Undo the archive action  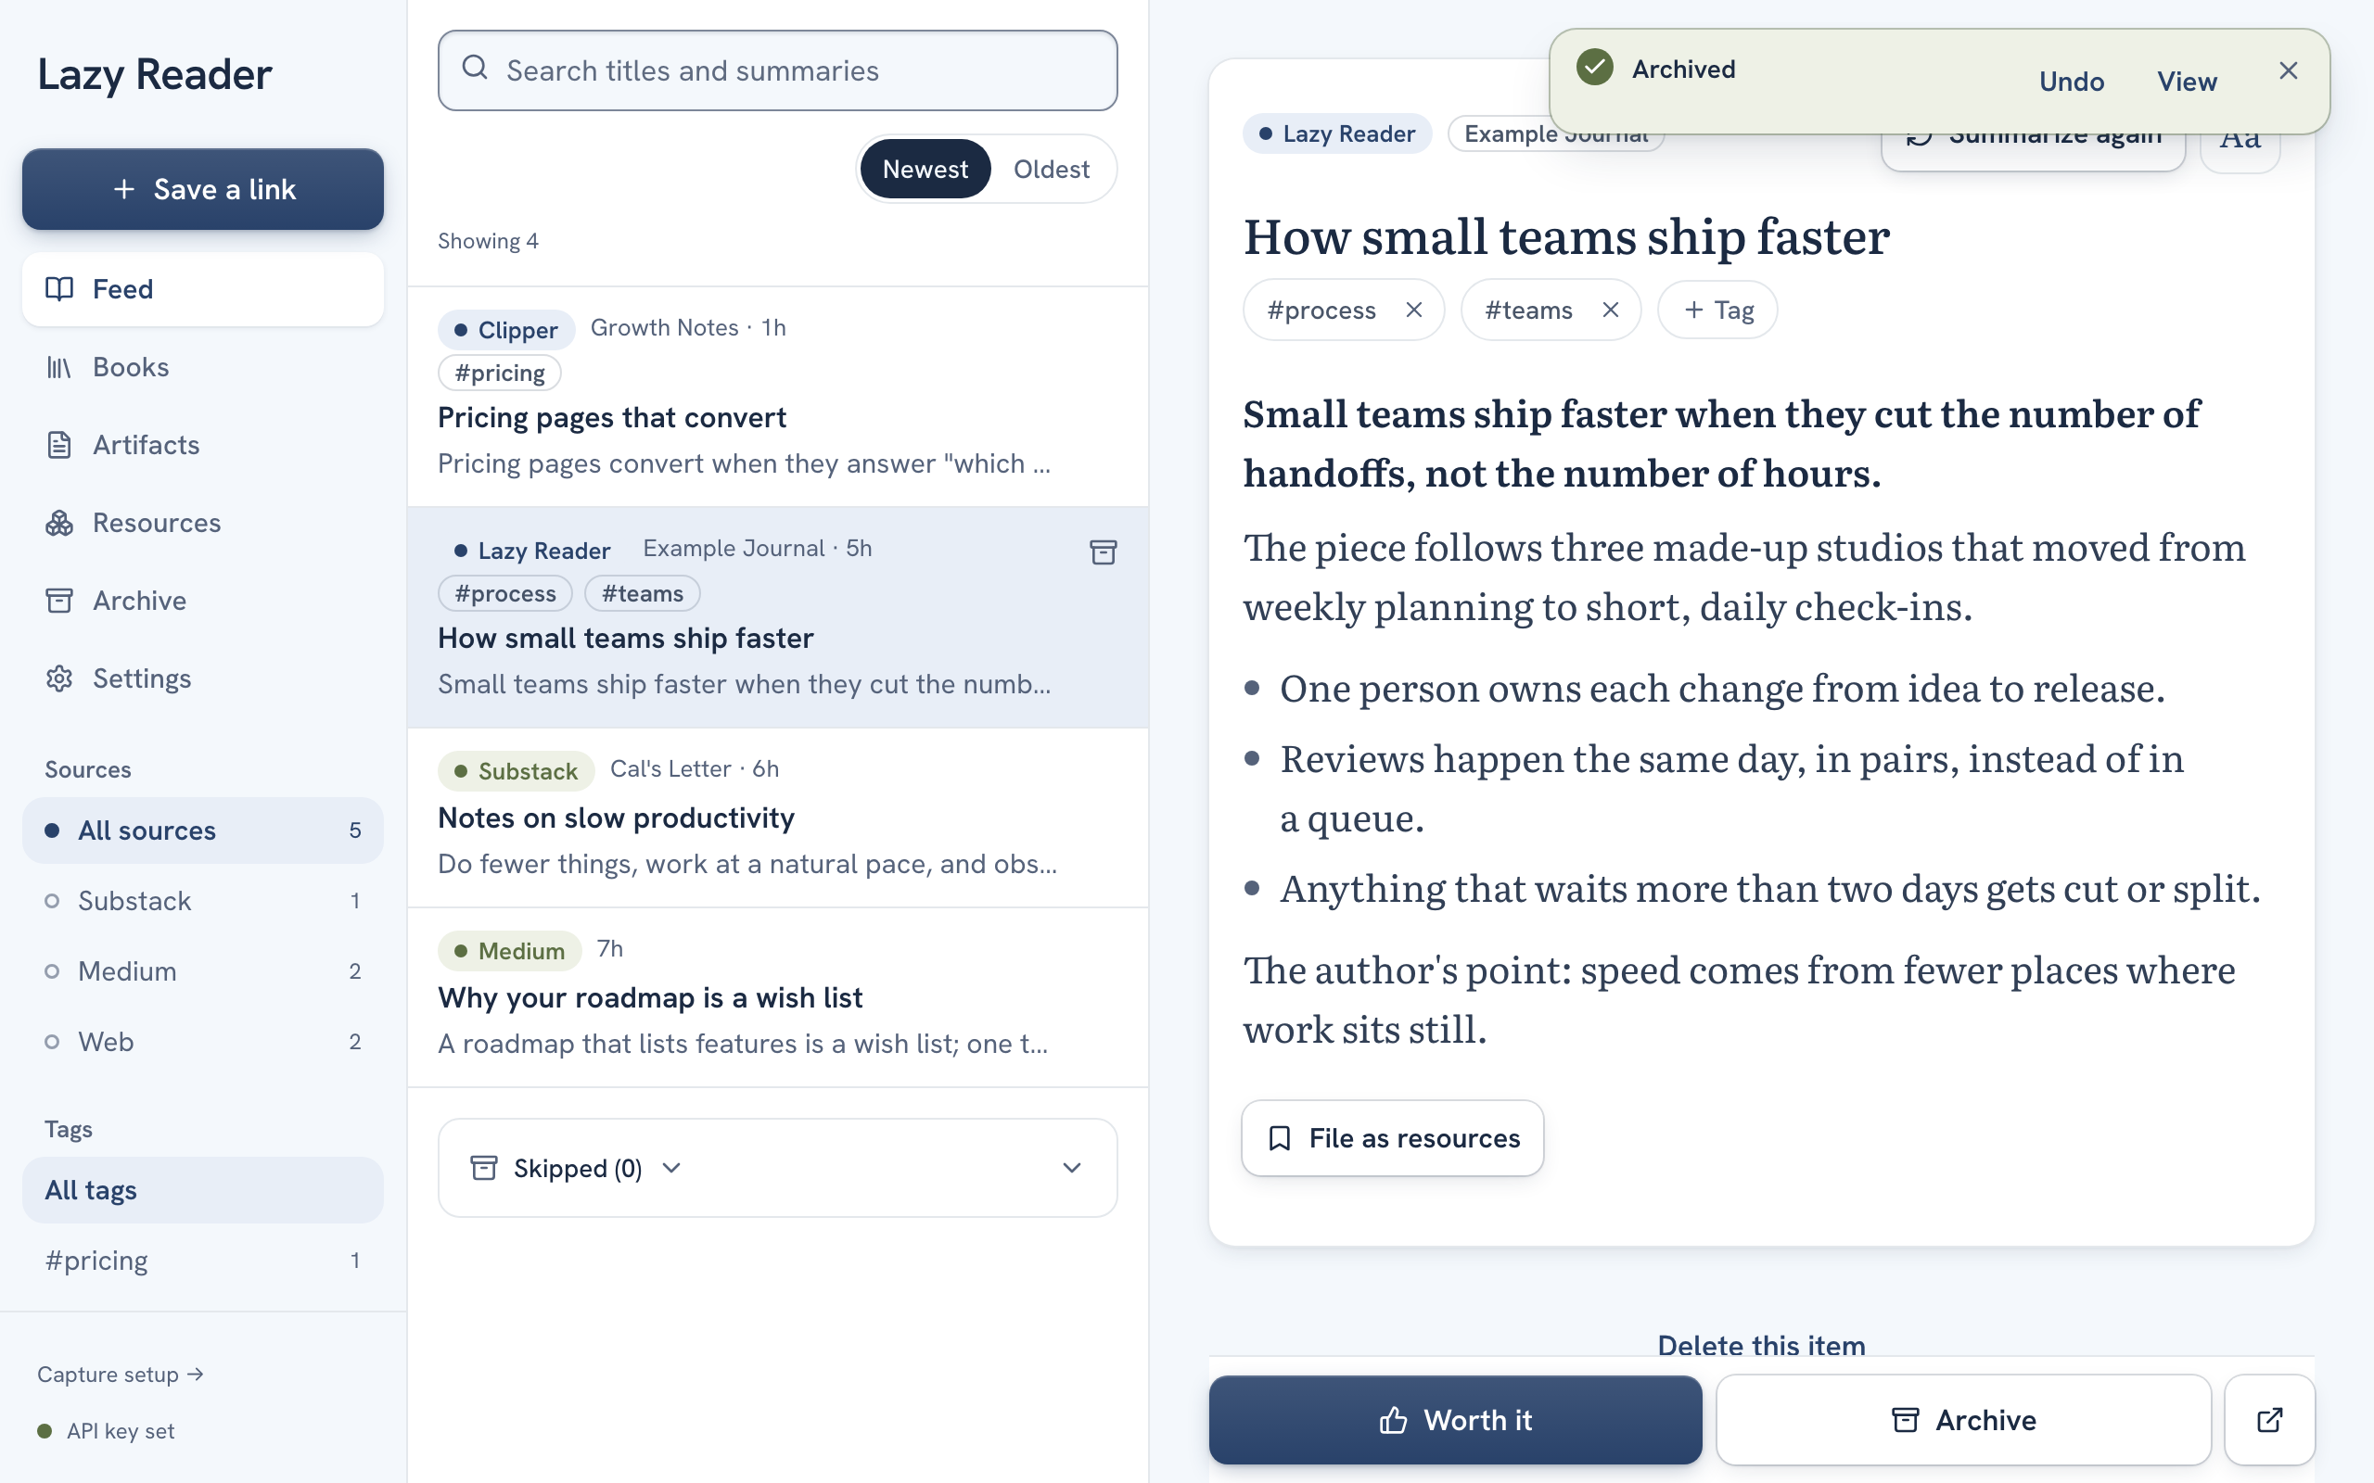coord(2072,82)
